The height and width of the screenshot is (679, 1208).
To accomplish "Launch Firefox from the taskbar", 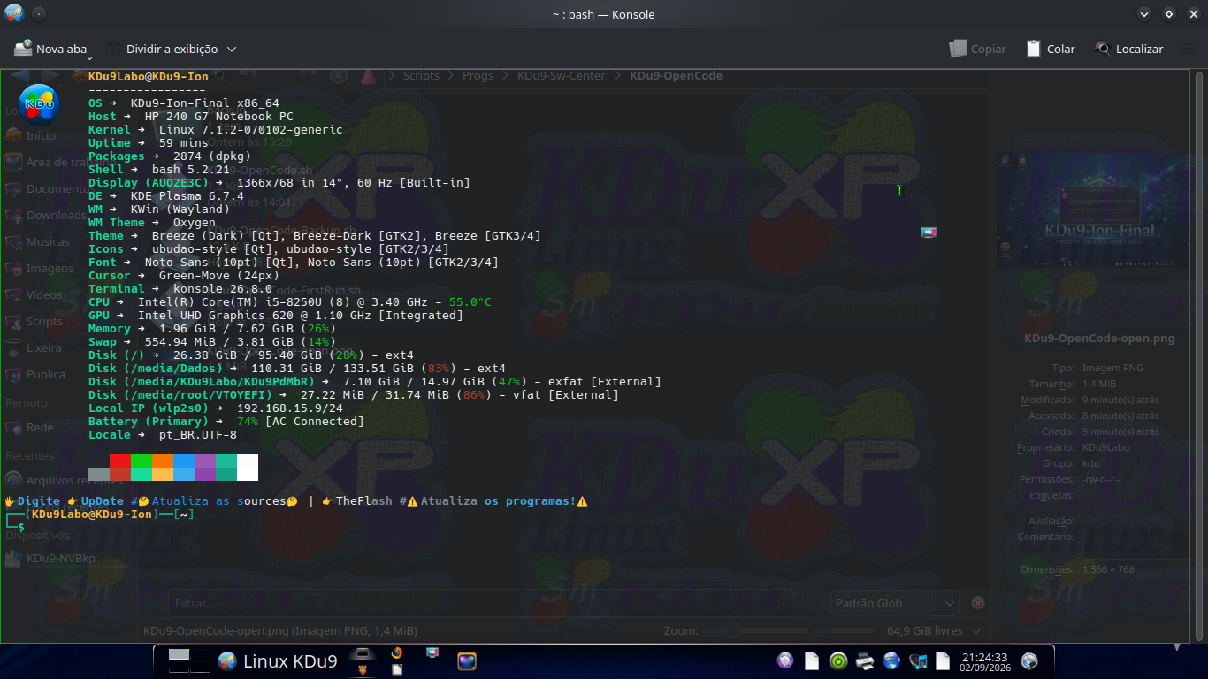I will click(x=396, y=653).
